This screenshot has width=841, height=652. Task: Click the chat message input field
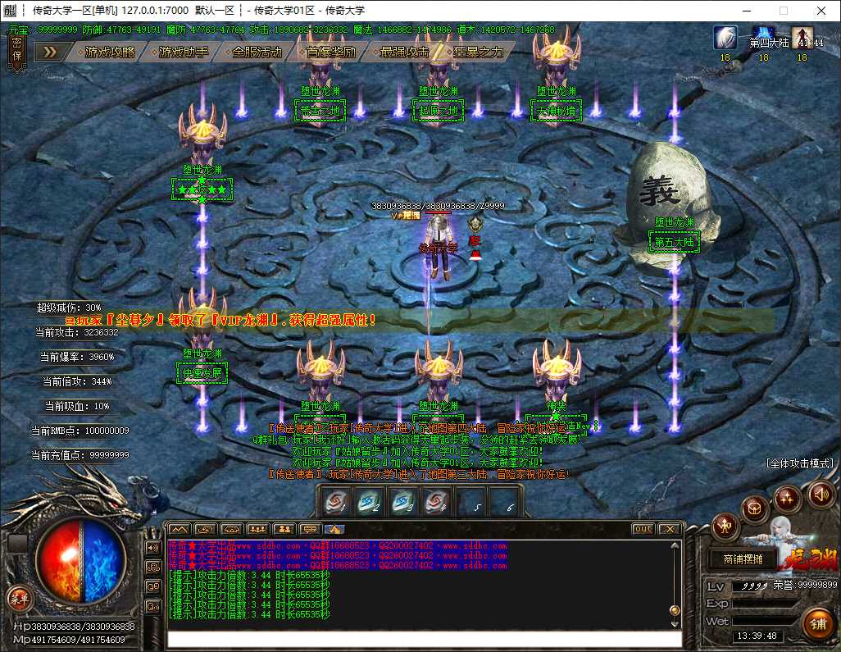(425, 639)
